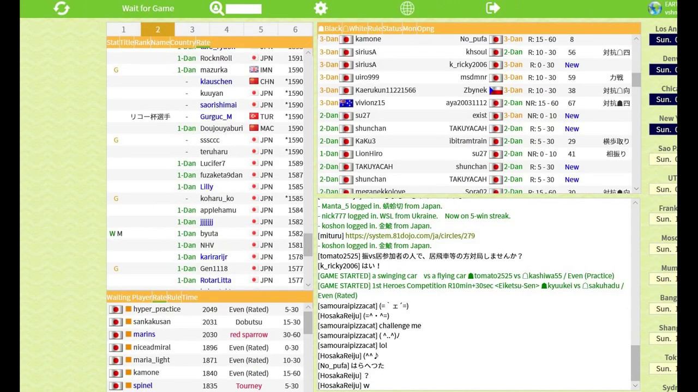
Task: Select player RotarLitta in the list
Action: 216,280
